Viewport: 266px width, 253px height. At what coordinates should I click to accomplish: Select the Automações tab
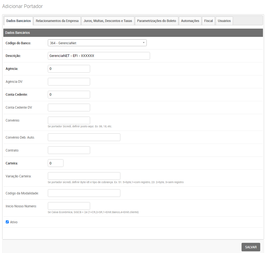190,21
